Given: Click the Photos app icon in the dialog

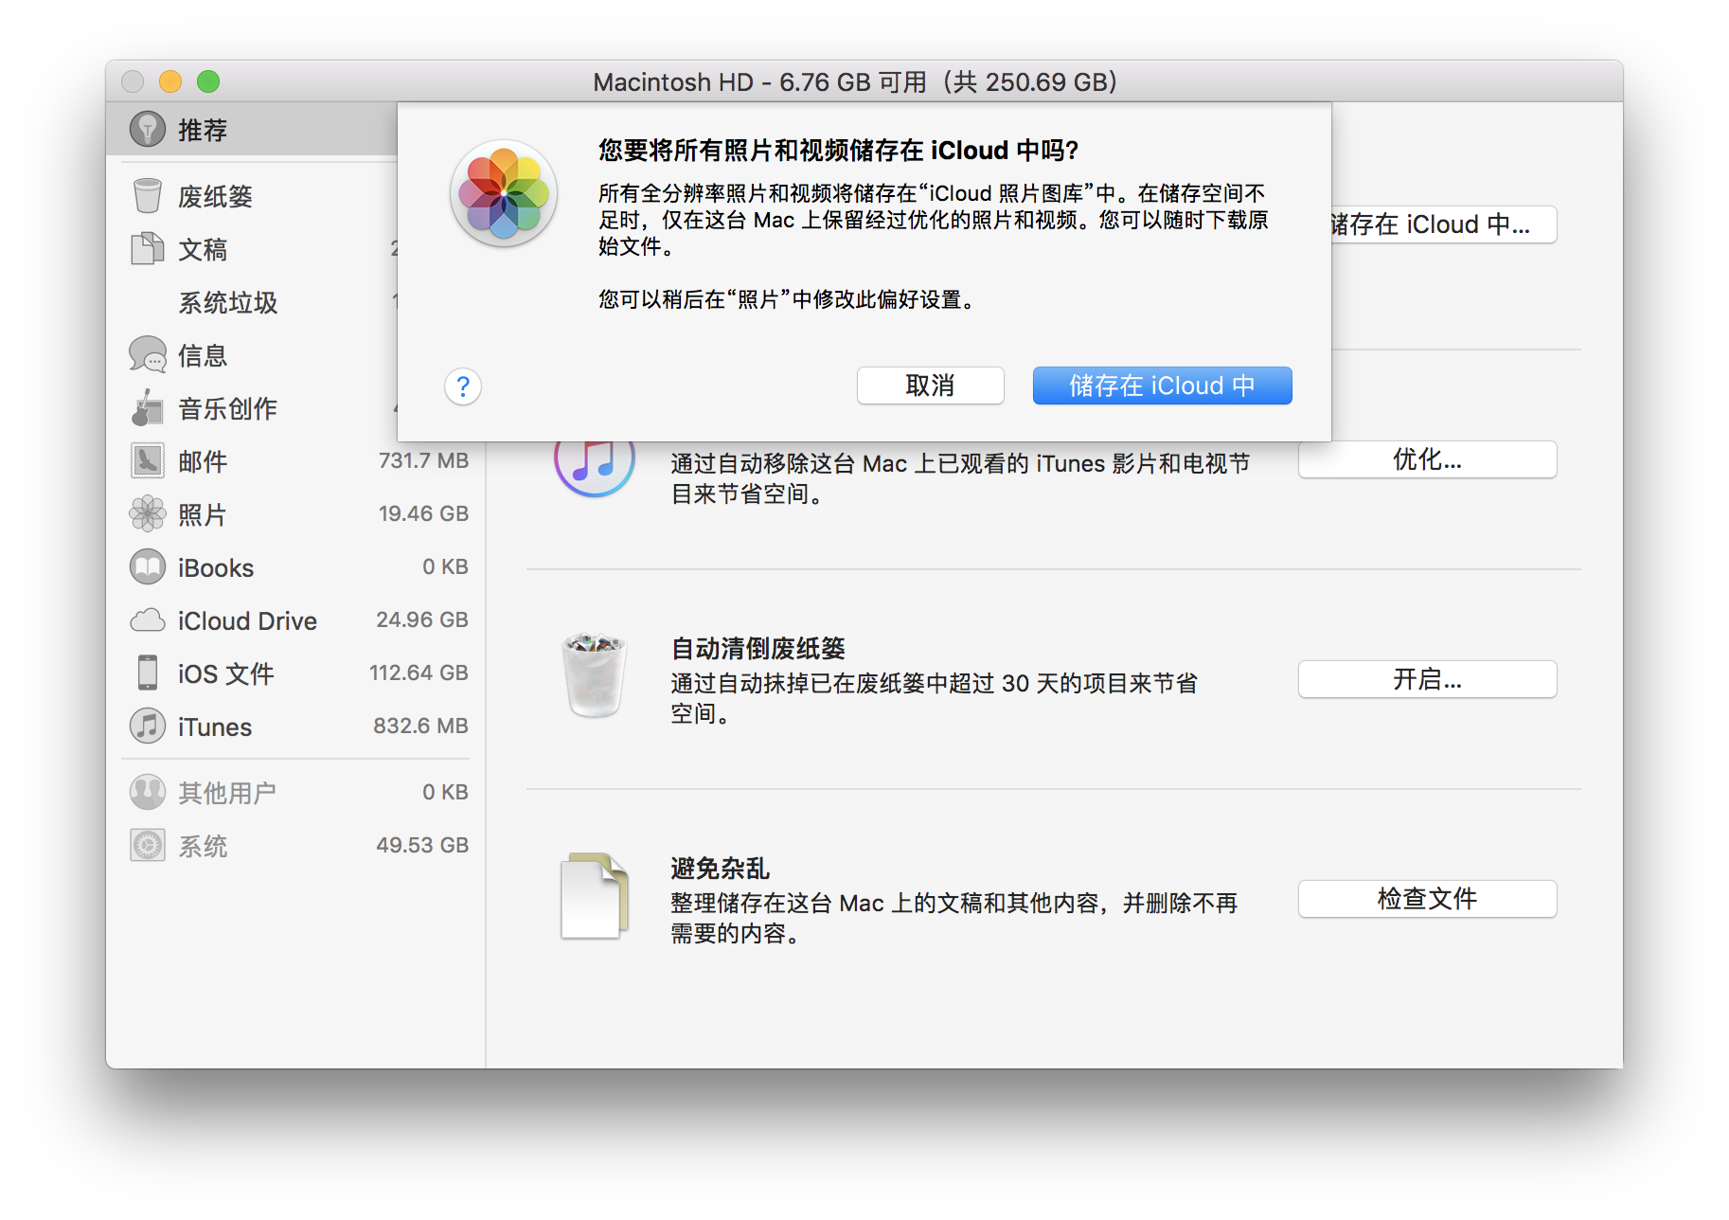Looking at the screenshot, I should [x=503, y=194].
